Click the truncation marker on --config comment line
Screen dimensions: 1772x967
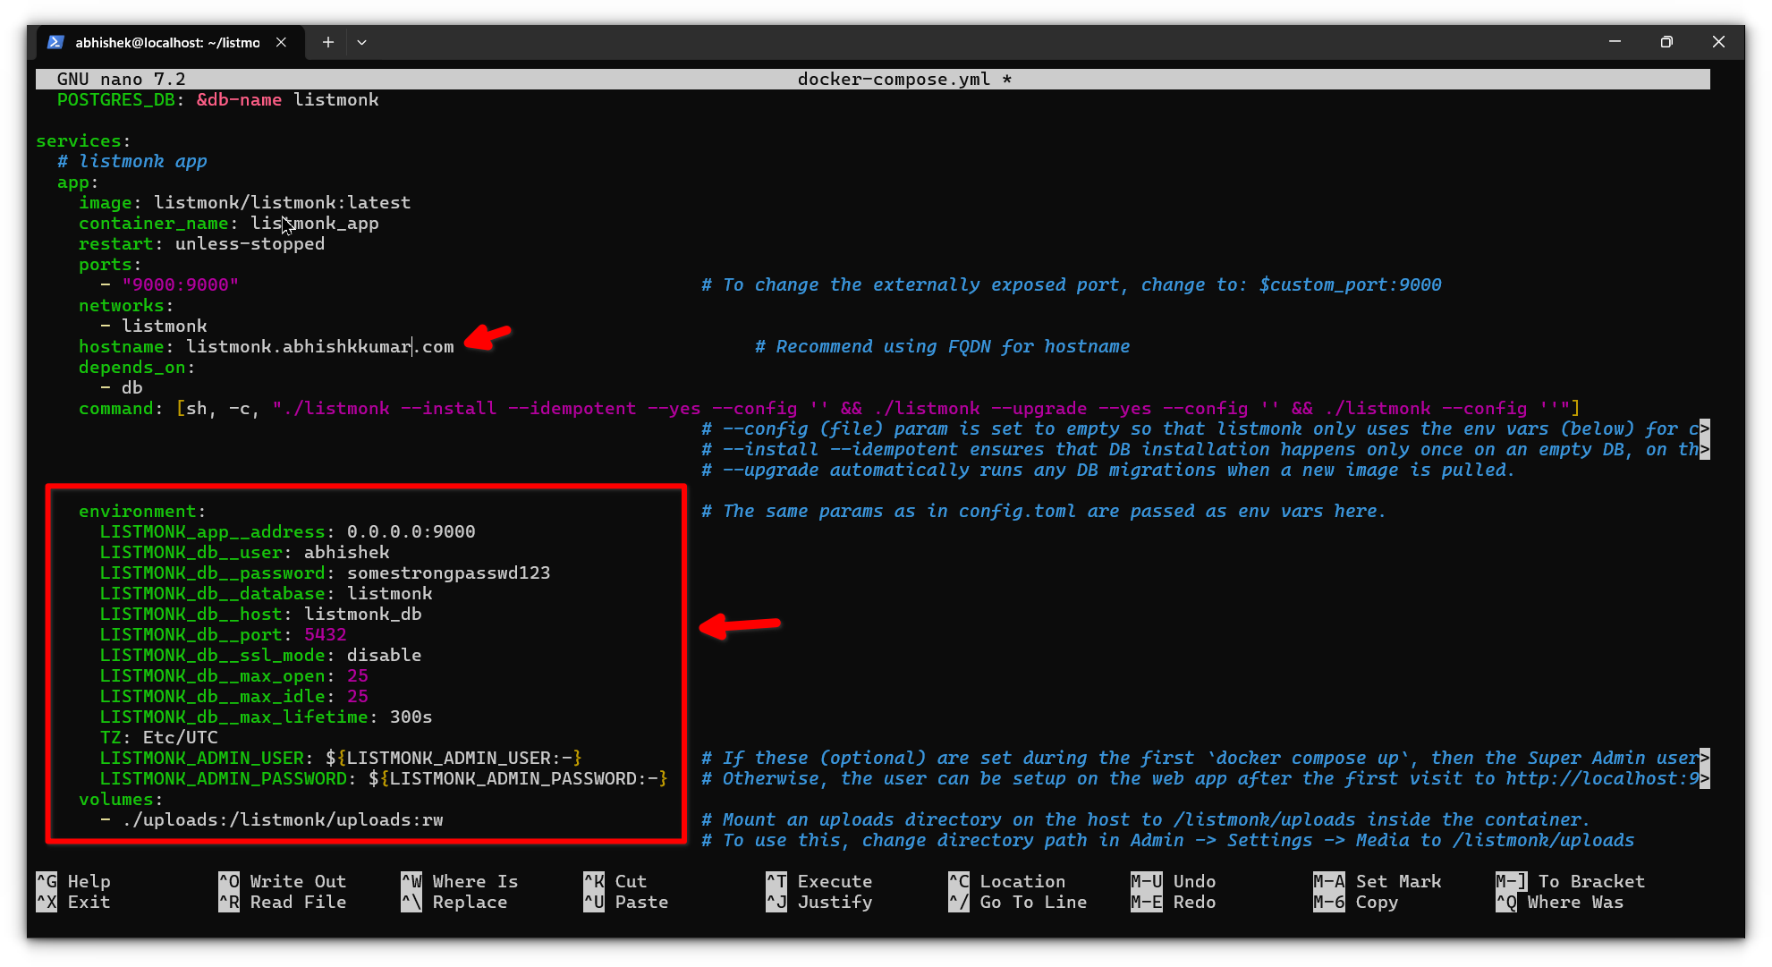[1705, 428]
